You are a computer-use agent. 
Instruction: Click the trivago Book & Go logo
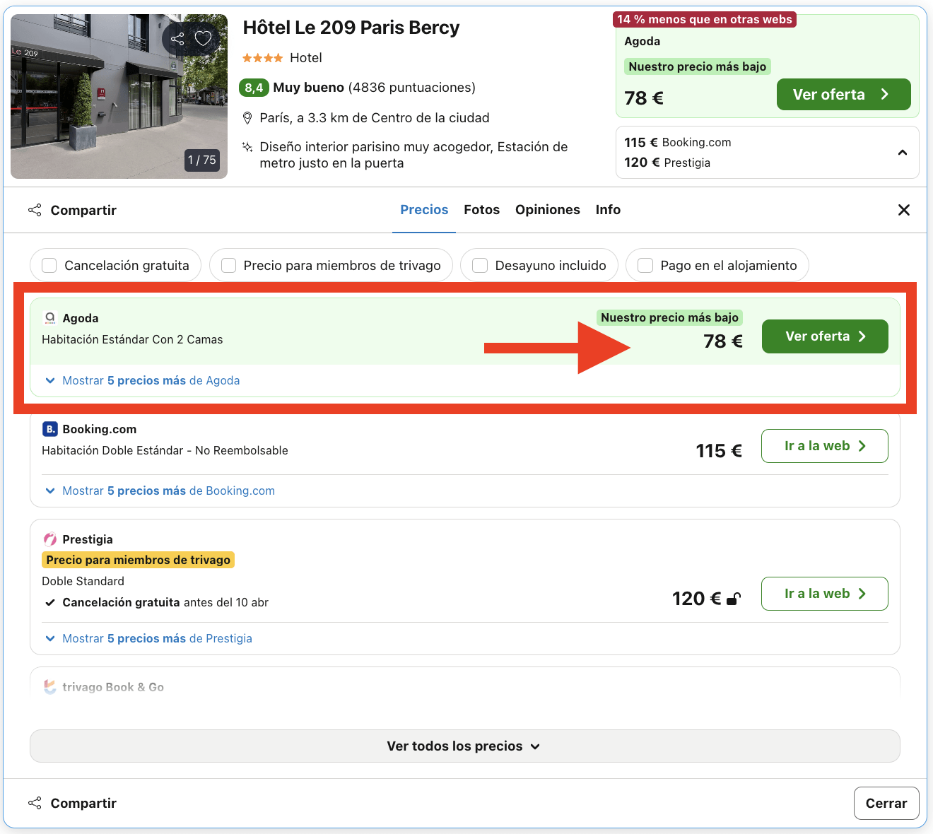point(50,687)
